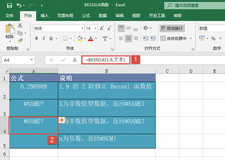Viewport: 225px width, 160px height.
Task: Expand the number format dropdown 数值
Action: click(x=211, y=29)
